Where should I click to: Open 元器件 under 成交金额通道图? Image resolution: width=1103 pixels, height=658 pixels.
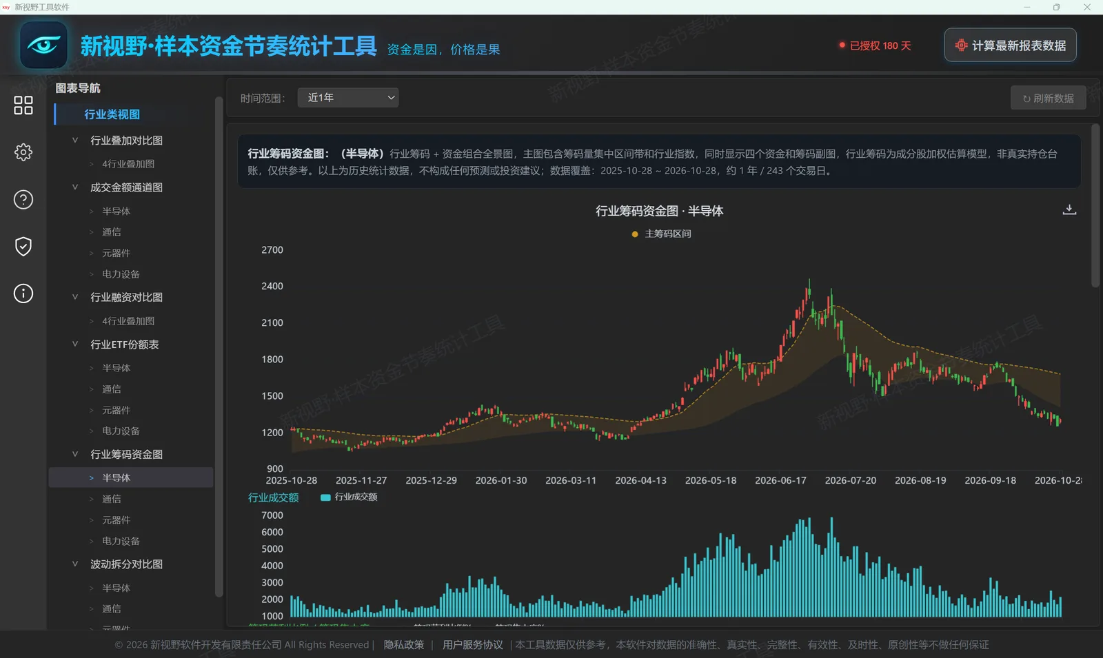[x=116, y=254]
